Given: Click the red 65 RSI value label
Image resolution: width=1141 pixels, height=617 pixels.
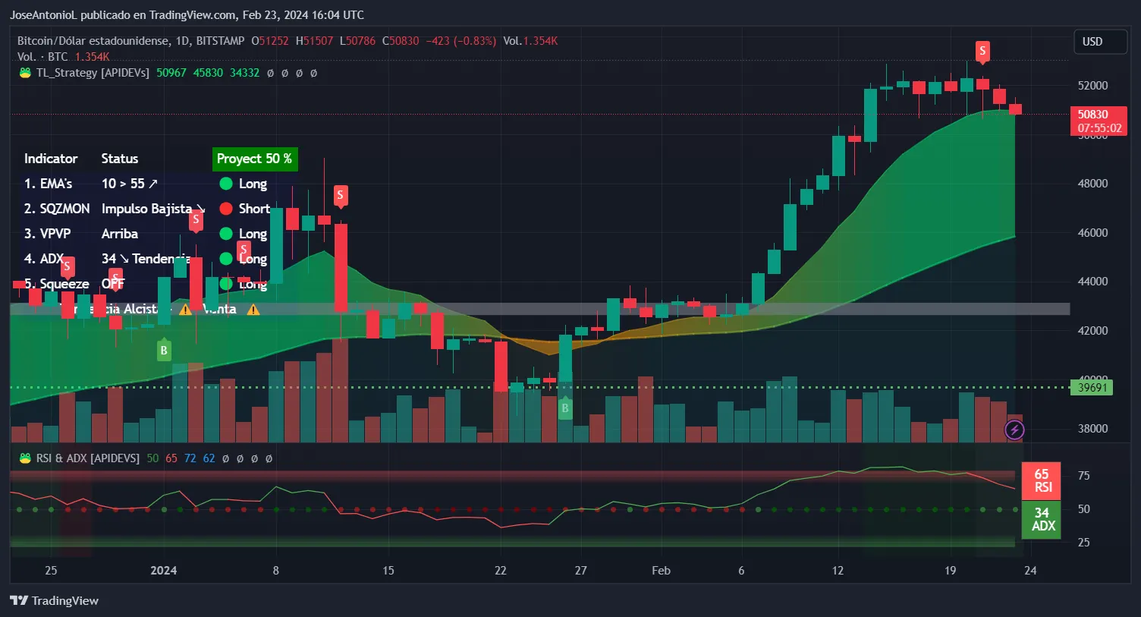Looking at the screenshot, I should (x=1041, y=480).
